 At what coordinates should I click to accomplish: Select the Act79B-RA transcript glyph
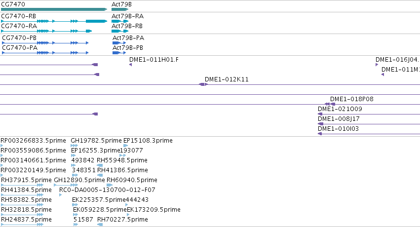(120, 21)
